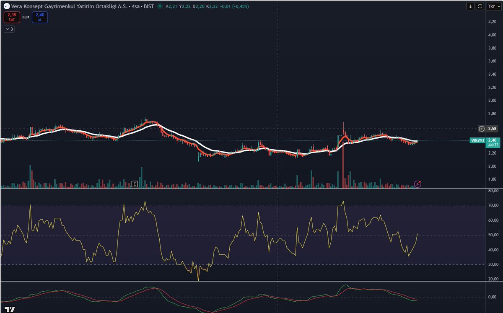This screenshot has height=313, width=503.
Task: Click the 4,20 price axis label
Action: (492, 22)
